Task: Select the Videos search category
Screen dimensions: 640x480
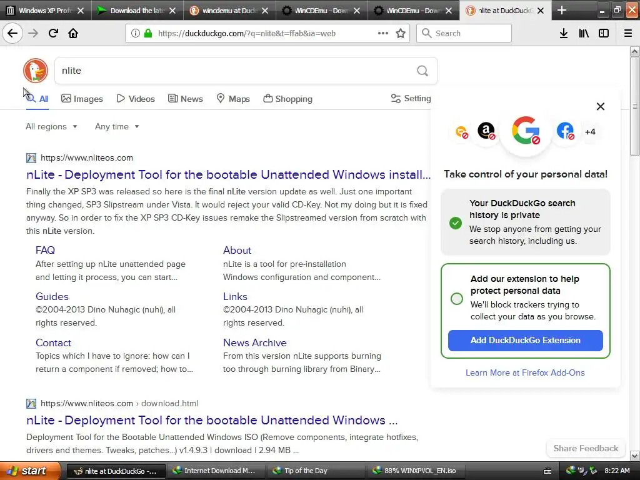Action: point(136,99)
